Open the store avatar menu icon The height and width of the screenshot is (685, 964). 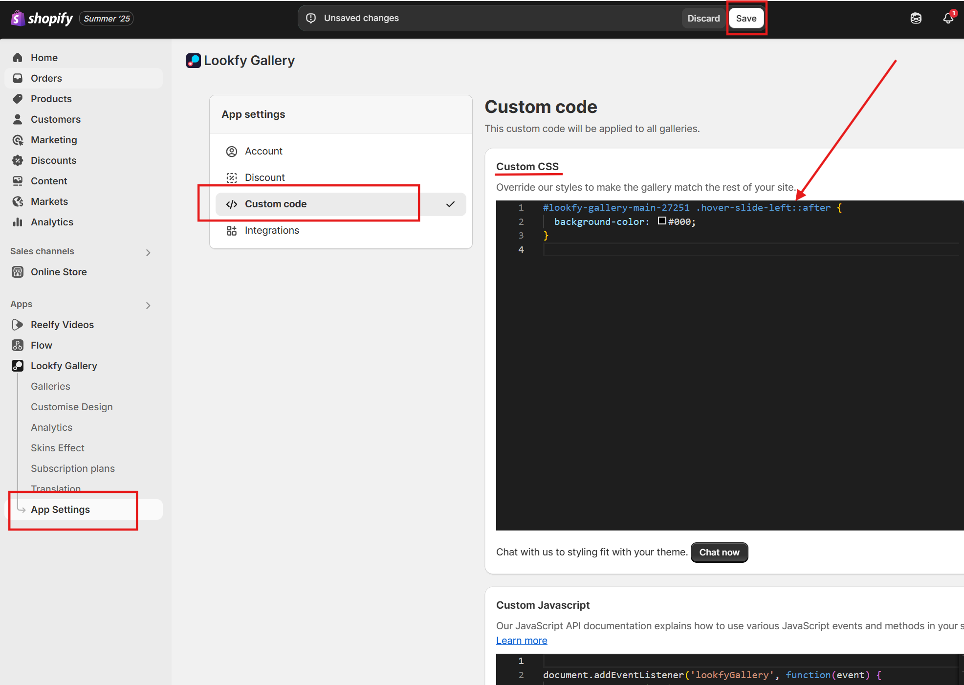coord(916,19)
